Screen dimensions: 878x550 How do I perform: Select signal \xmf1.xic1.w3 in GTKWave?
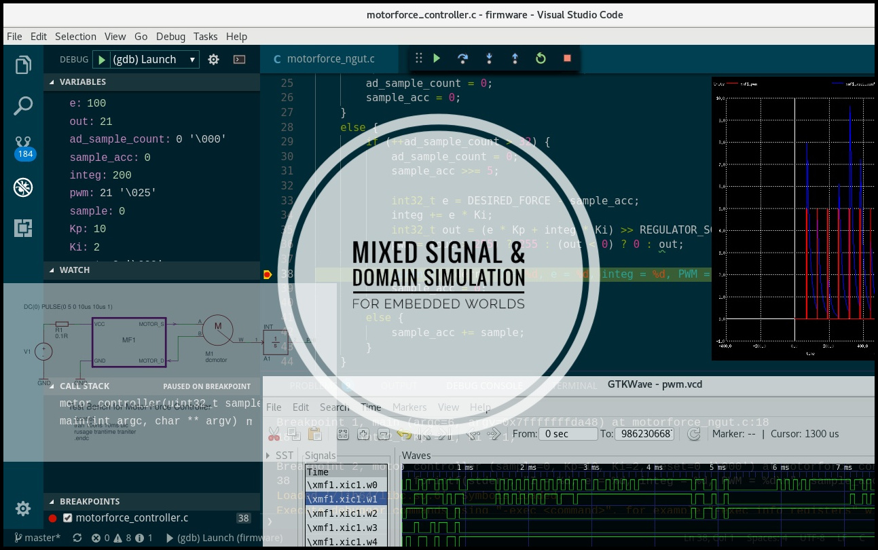(346, 528)
